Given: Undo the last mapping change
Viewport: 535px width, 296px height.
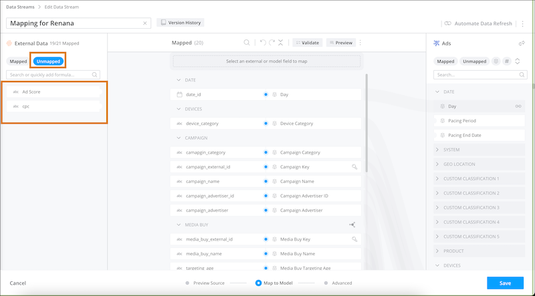Looking at the screenshot, I should pos(263,43).
